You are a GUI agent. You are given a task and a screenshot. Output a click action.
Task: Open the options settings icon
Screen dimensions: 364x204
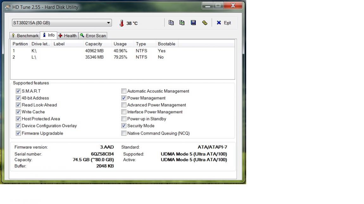(x=204, y=23)
